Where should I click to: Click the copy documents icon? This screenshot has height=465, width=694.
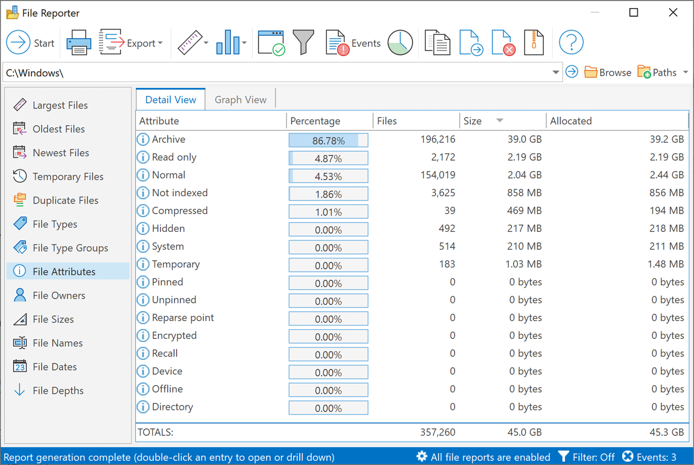point(437,43)
